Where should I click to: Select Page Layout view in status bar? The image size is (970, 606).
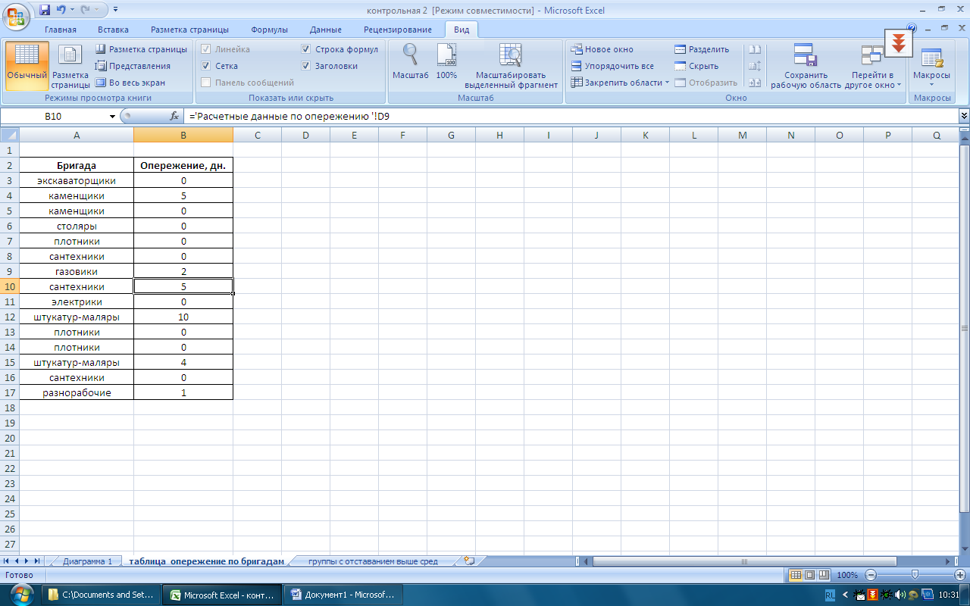point(809,575)
